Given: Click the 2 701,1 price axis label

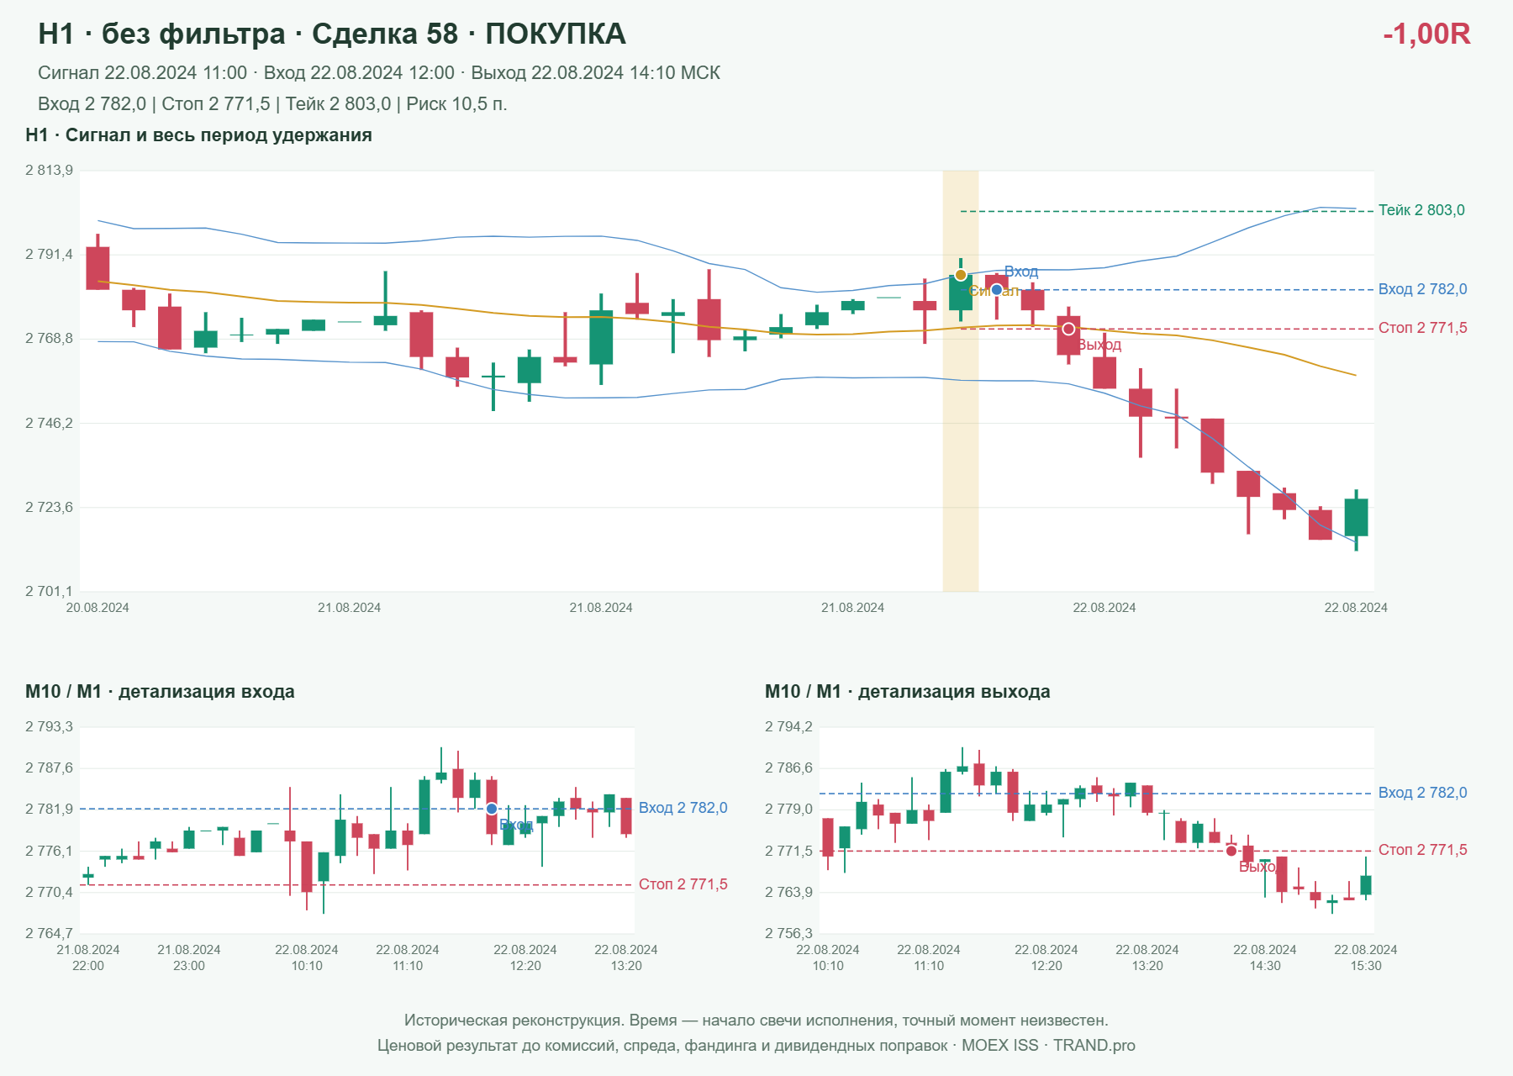Looking at the screenshot, I should point(49,591).
